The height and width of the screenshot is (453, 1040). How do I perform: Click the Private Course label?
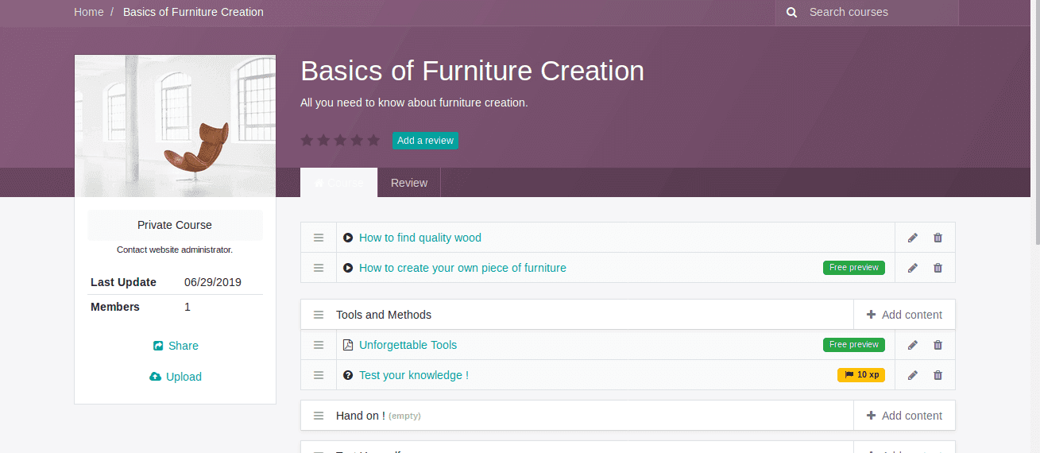(x=175, y=225)
